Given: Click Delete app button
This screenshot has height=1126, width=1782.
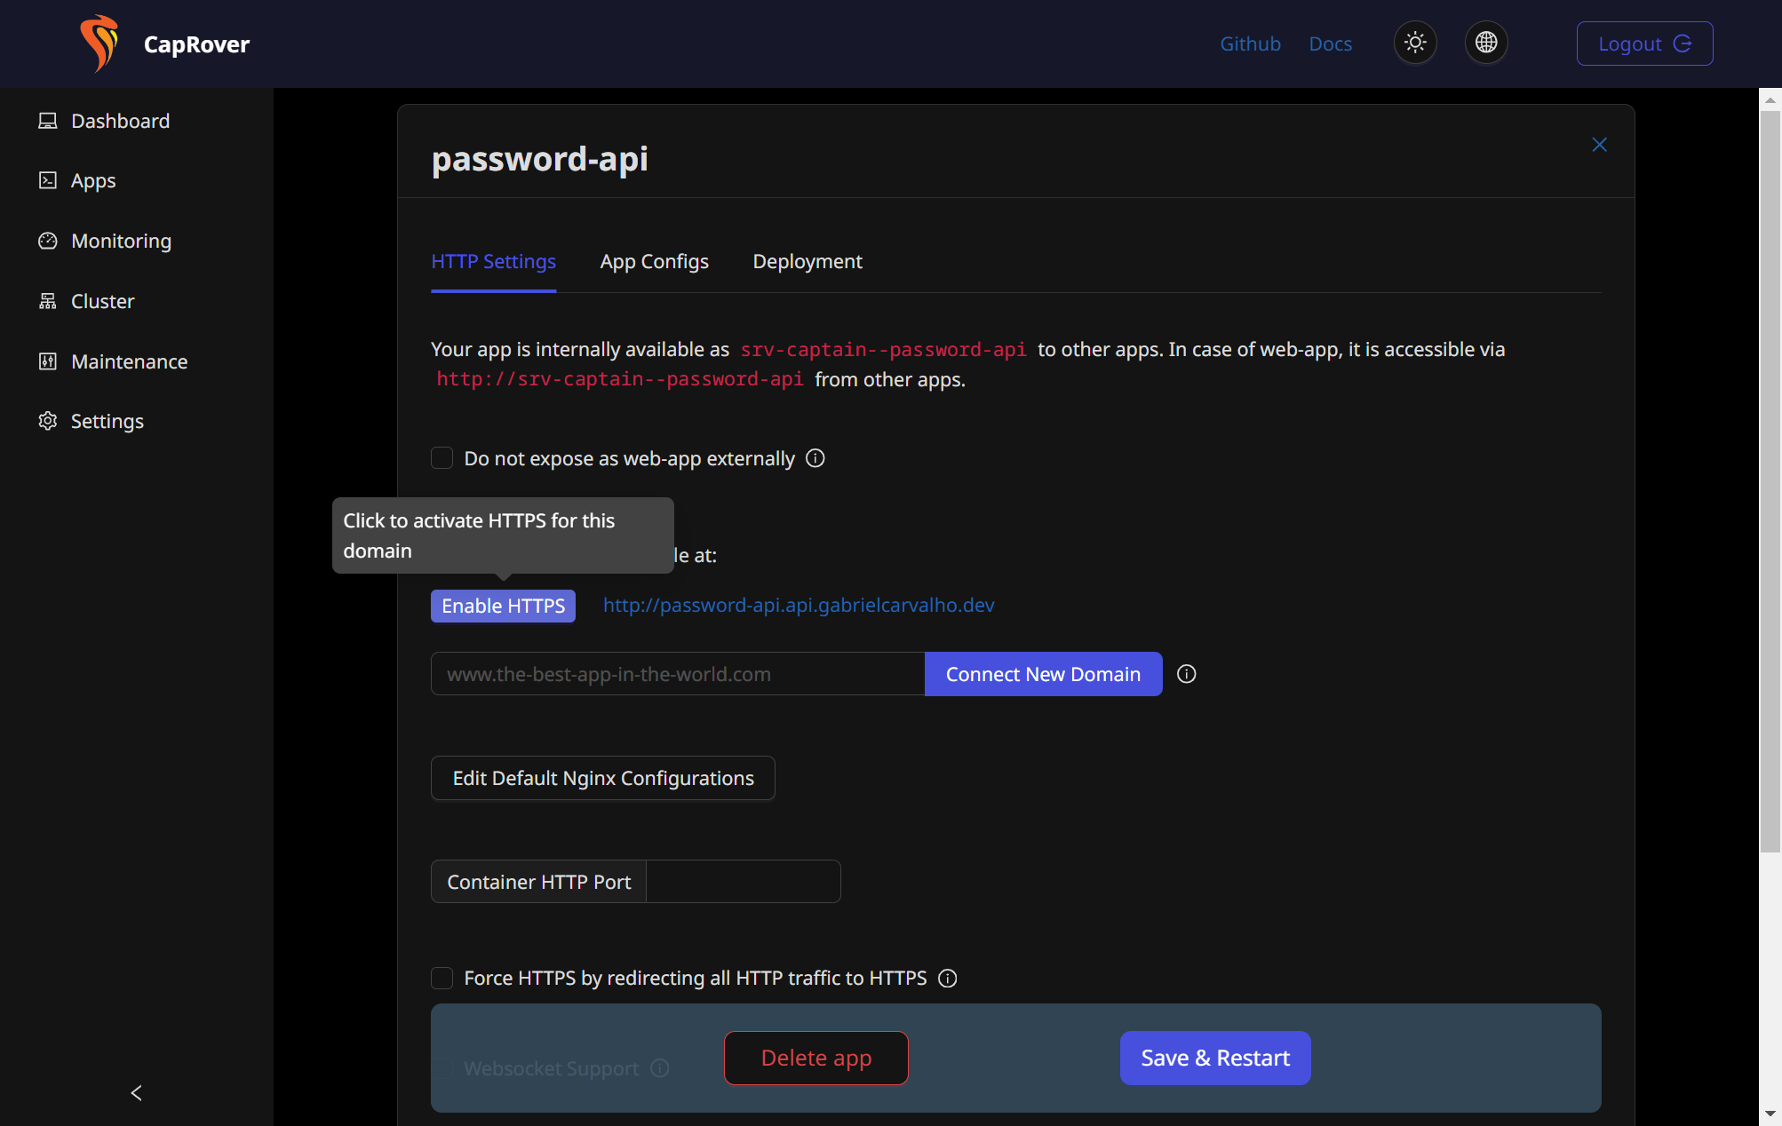Looking at the screenshot, I should pyautogui.click(x=815, y=1058).
